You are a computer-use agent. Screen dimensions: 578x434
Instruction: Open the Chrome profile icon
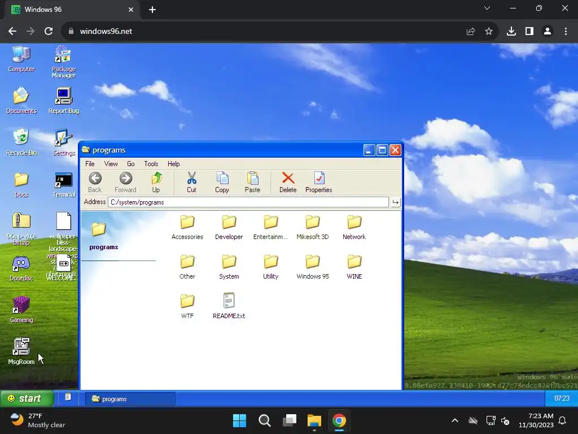point(548,32)
